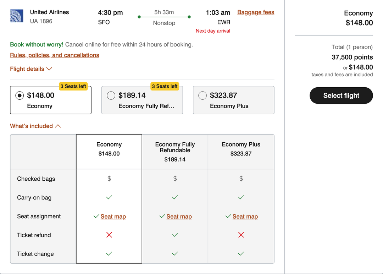Click Select flight to continue
This screenshot has height=274, width=383.
click(x=341, y=95)
